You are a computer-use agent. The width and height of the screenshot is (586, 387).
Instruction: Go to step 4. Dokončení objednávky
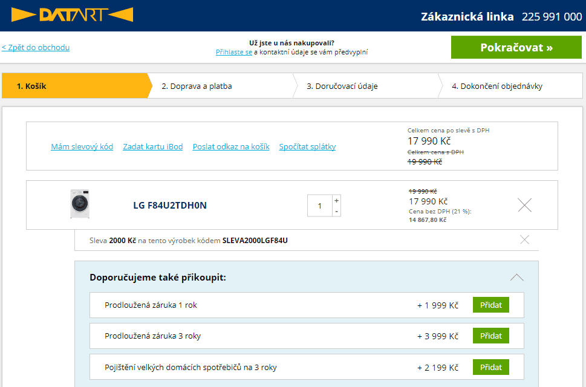click(510, 86)
